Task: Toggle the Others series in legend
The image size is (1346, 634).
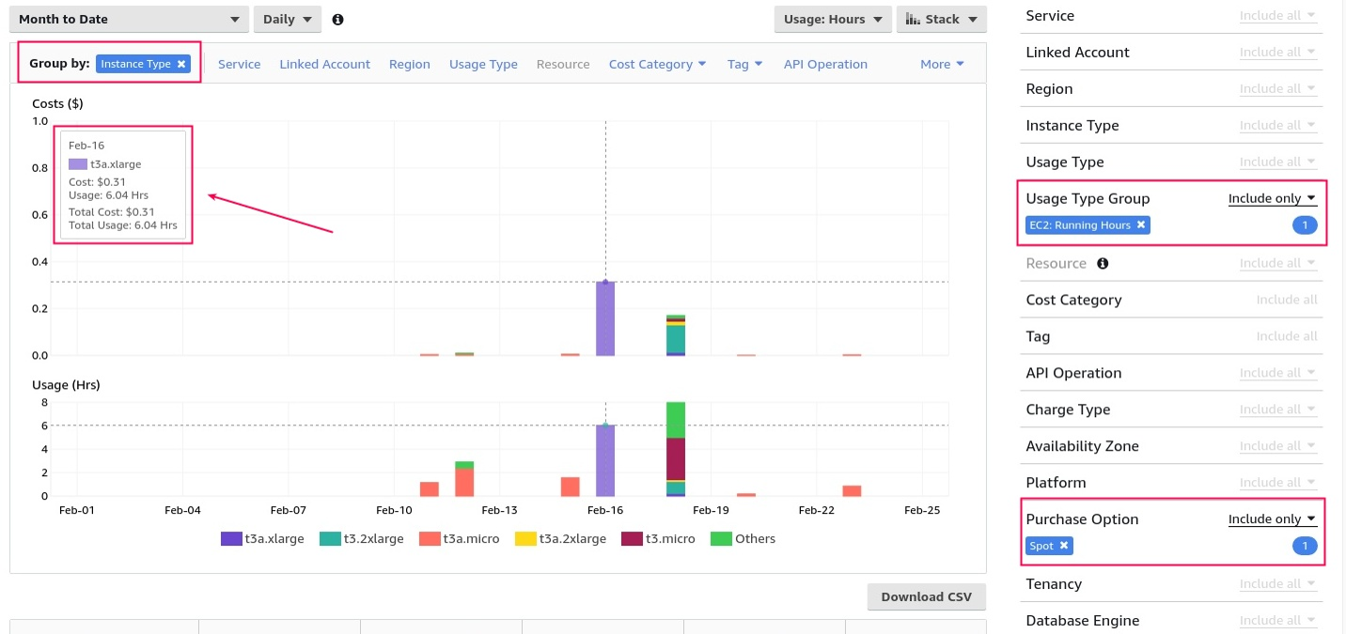Action: 721,539
